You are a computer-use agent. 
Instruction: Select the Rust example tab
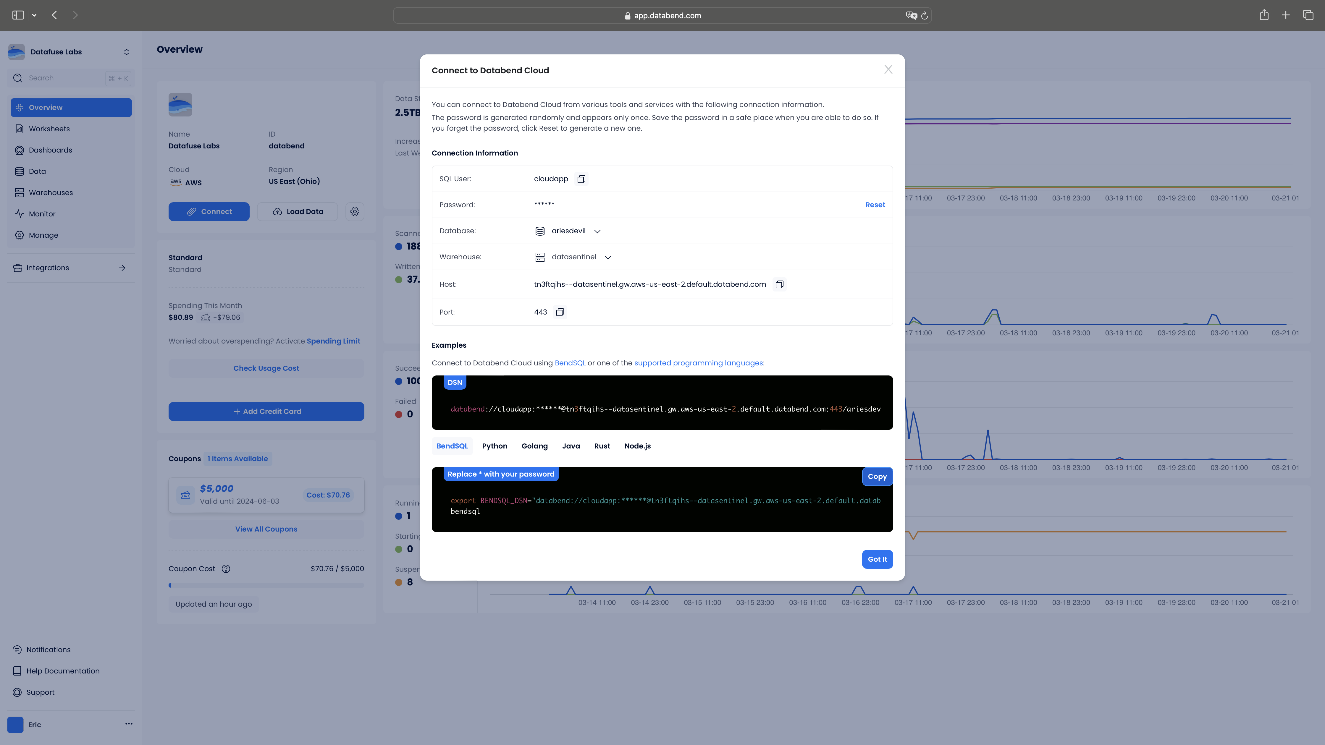602,446
